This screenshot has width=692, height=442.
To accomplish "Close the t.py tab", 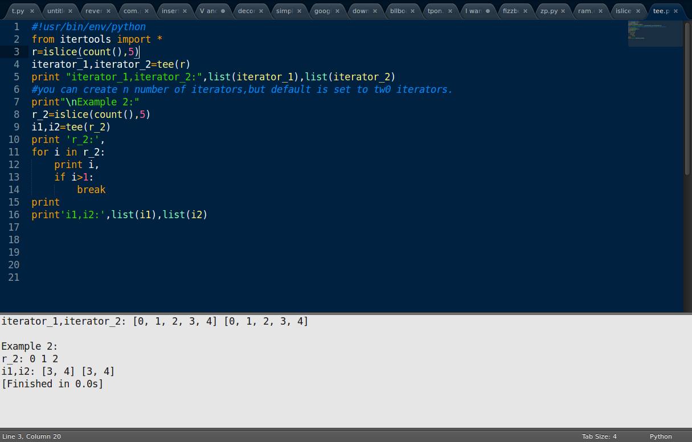I will click(x=32, y=11).
